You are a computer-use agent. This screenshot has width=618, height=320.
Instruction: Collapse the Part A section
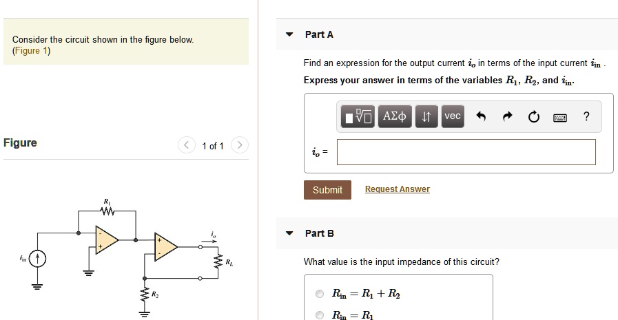click(x=289, y=34)
